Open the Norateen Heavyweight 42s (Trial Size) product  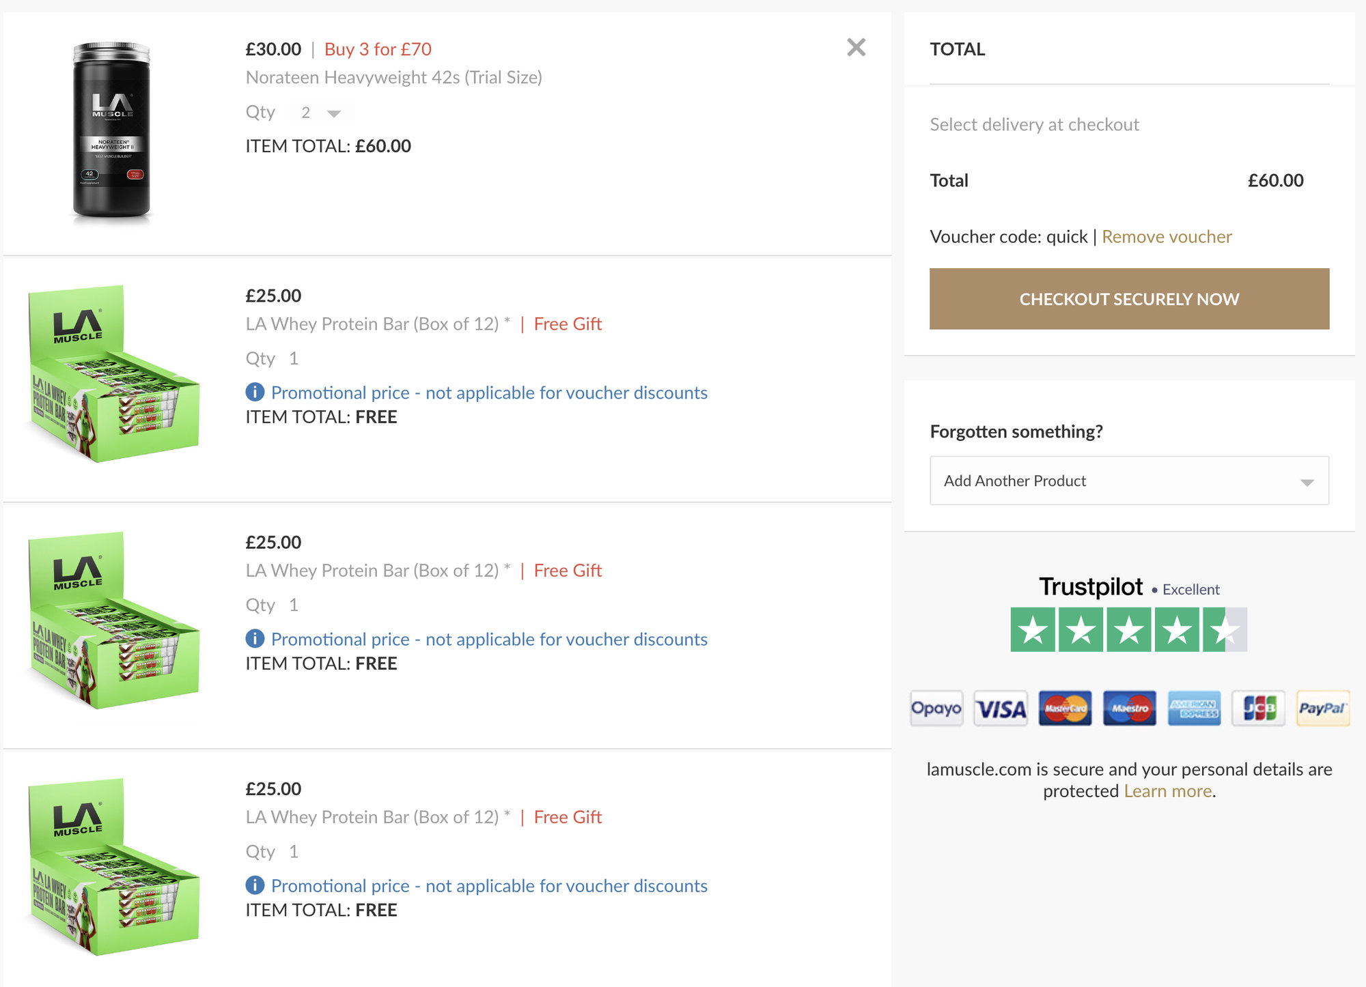coord(394,78)
